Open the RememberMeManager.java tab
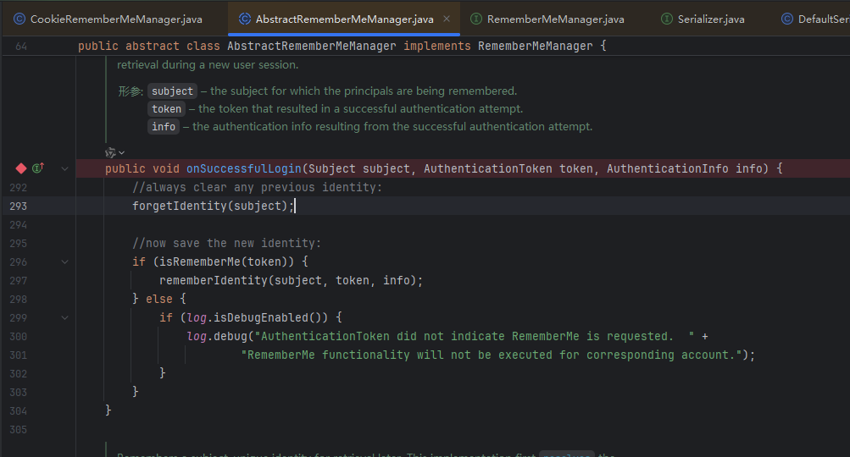The image size is (850, 457). click(555, 19)
